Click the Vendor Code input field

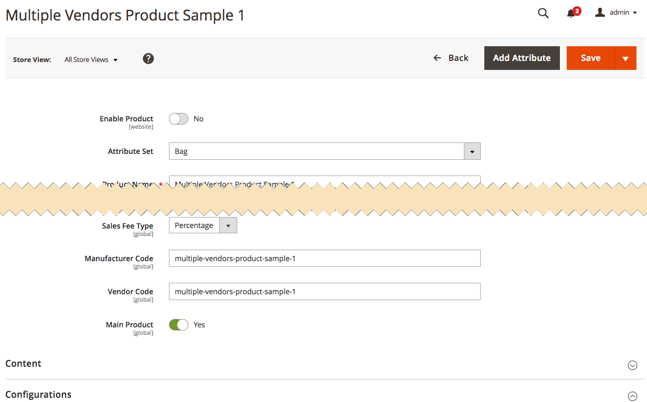click(324, 292)
